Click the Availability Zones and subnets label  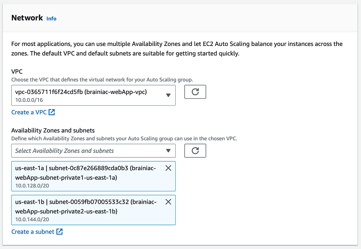pyautogui.click(x=53, y=130)
